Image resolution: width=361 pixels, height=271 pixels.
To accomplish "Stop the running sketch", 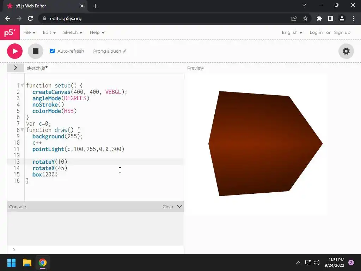I will click(x=36, y=51).
